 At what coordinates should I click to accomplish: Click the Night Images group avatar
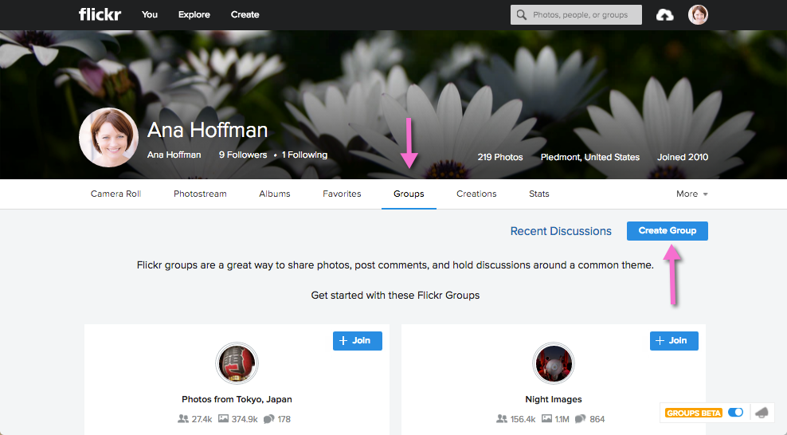[x=553, y=363]
